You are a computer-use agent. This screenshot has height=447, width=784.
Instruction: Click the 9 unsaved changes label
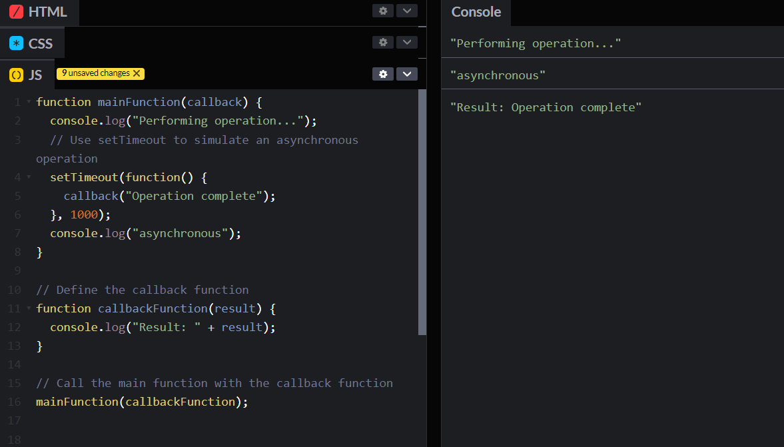coord(95,73)
